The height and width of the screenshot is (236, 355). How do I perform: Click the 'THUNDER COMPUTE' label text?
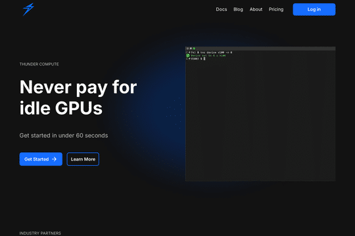tap(39, 64)
